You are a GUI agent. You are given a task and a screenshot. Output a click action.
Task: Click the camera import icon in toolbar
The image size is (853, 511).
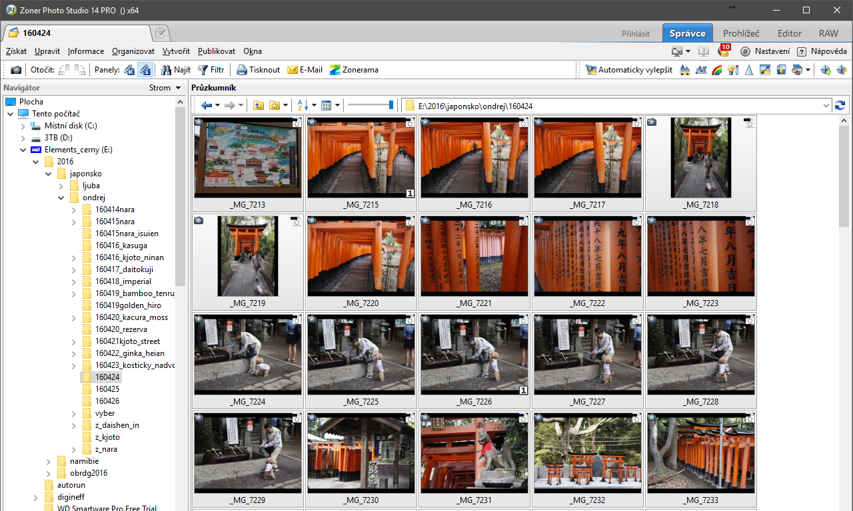click(16, 70)
